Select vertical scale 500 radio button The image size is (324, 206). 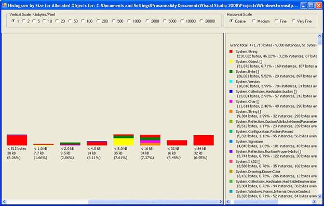point(113,21)
